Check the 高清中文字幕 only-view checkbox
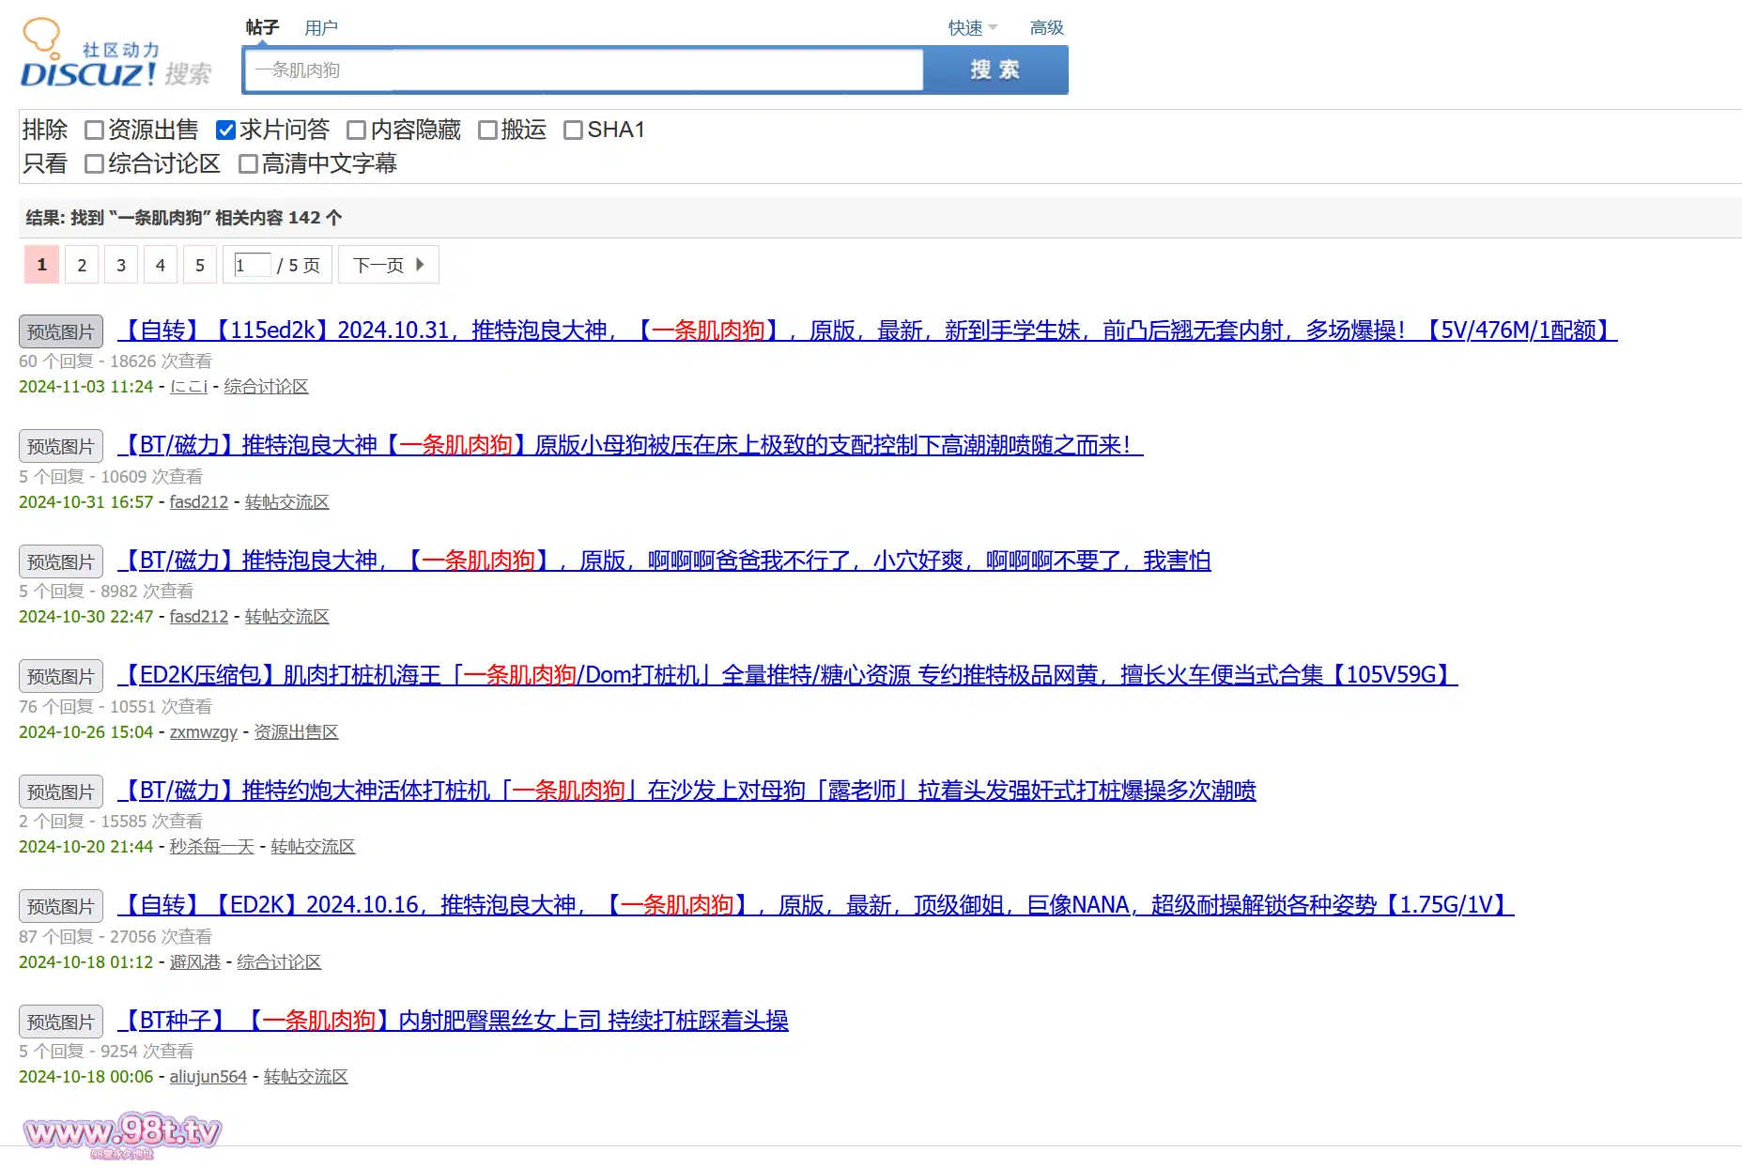The height and width of the screenshot is (1168, 1742). point(248,164)
